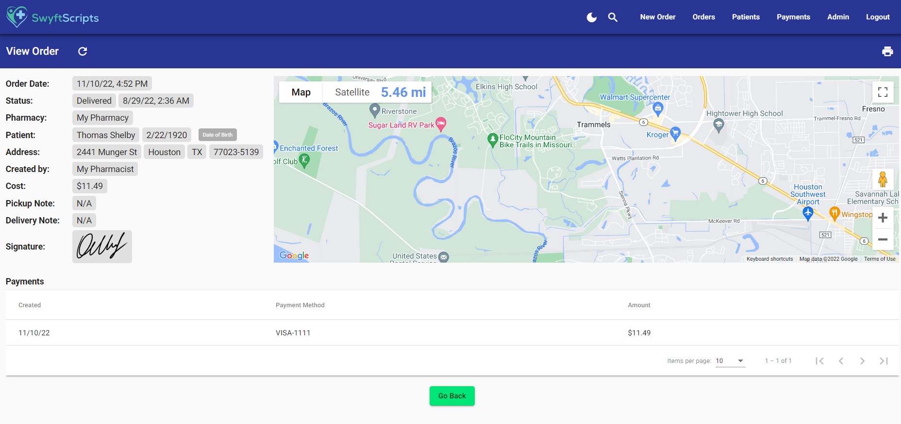Image resolution: width=901 pixels, height=424 pixels.
Task: Open the New Order page
Action: (658, 17)
